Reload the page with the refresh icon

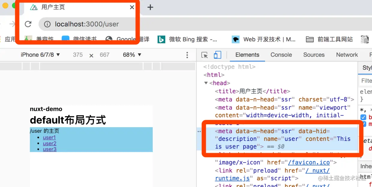[28, 24]
